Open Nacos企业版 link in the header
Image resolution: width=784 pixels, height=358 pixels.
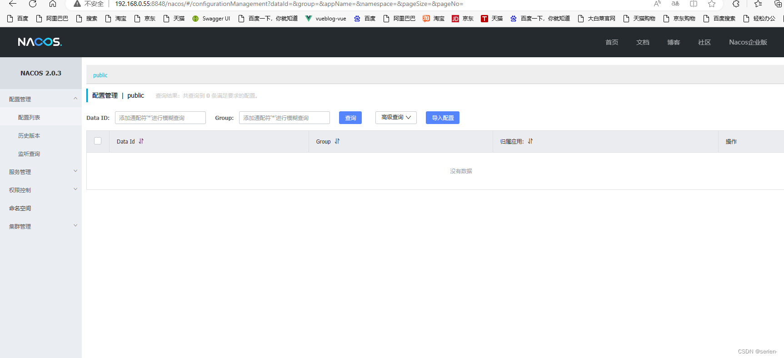(748, 42)
